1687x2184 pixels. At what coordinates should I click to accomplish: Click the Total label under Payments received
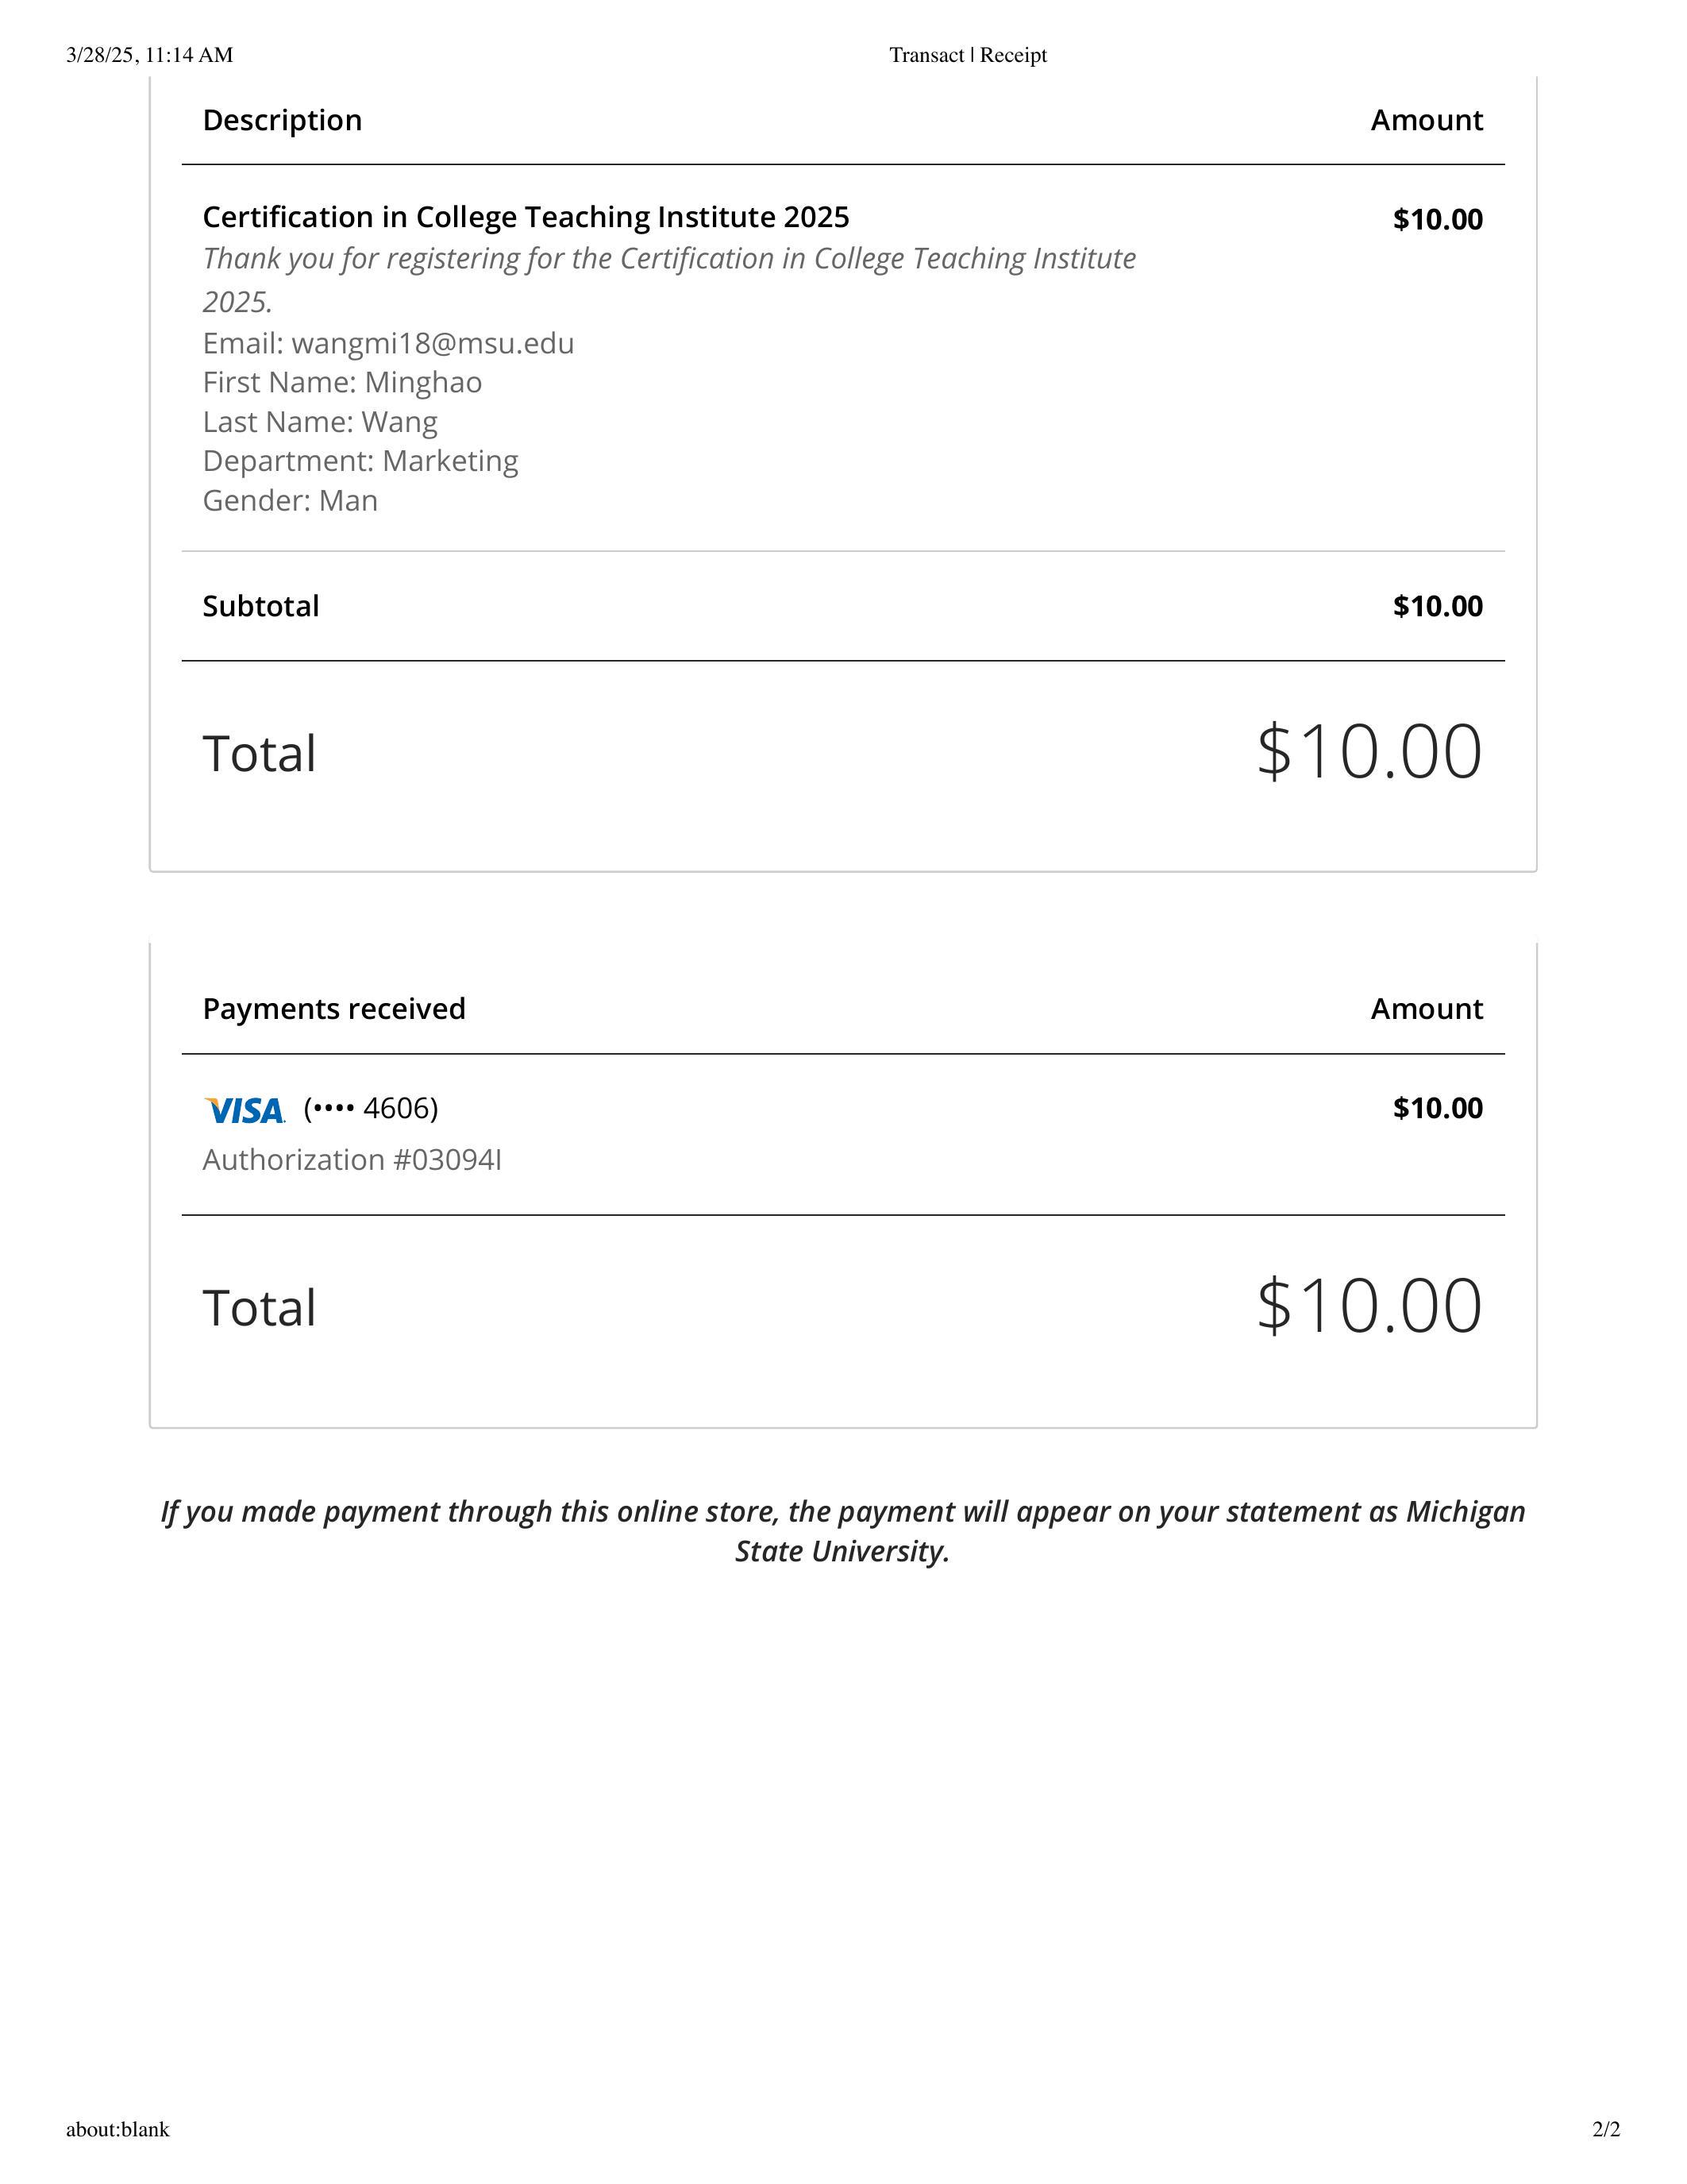[259, 1307]
